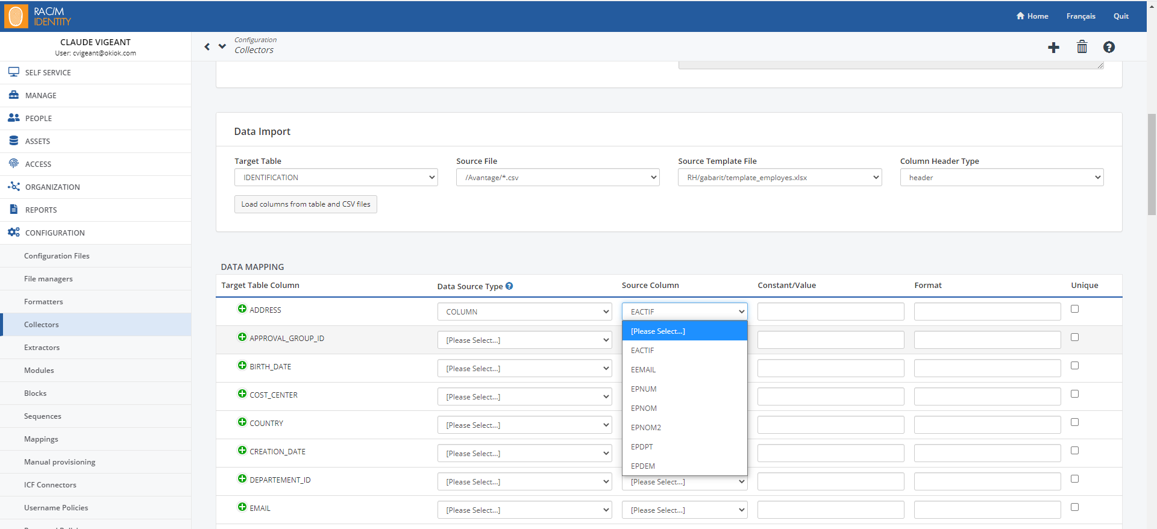Open ADDRESS Data Source Type COLUMN dropdown
The height and width of the screenshot is (529, 1157).
click(525, 311)
